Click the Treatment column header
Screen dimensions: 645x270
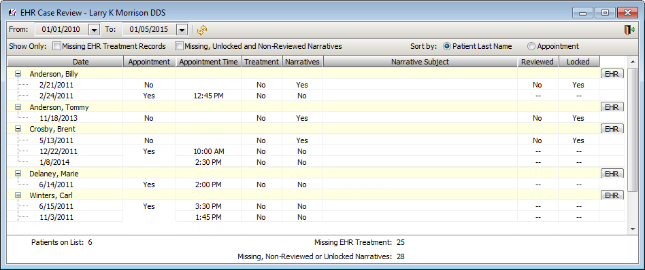pos(261,62)
